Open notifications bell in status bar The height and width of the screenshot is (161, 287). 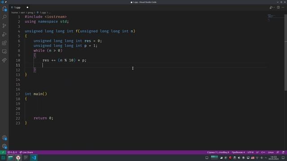click(283, 152)
